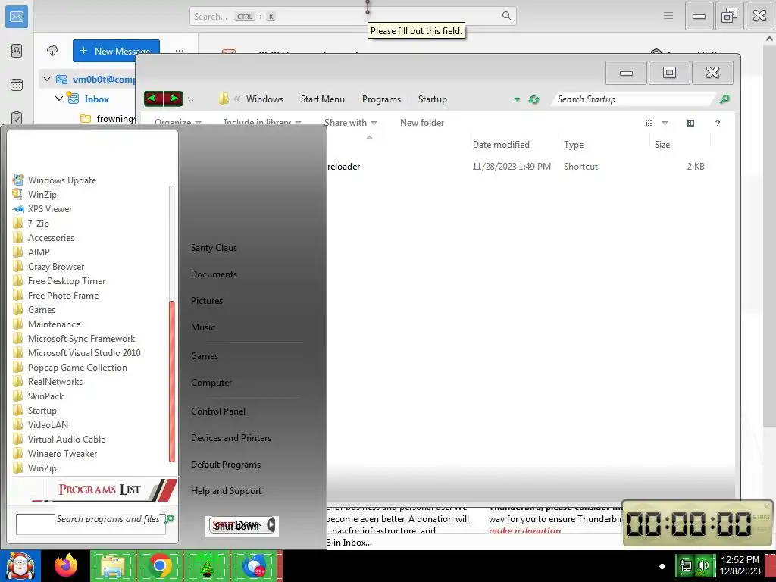Click the Start menu search magnifier icon

click(x=170, y=518)
